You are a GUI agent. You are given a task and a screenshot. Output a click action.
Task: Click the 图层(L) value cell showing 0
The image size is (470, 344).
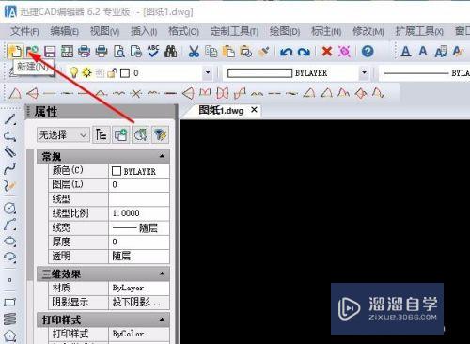click(139, 185)
